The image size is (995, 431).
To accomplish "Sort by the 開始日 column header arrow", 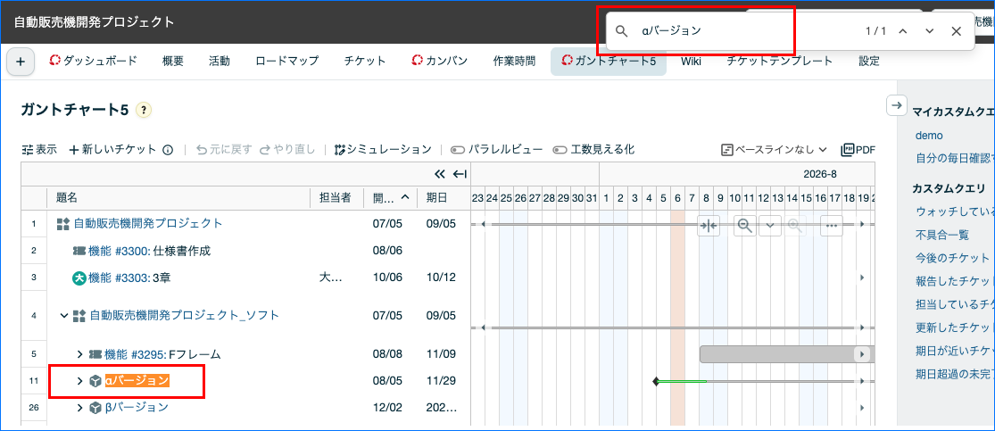I will (x=405, y=198).
